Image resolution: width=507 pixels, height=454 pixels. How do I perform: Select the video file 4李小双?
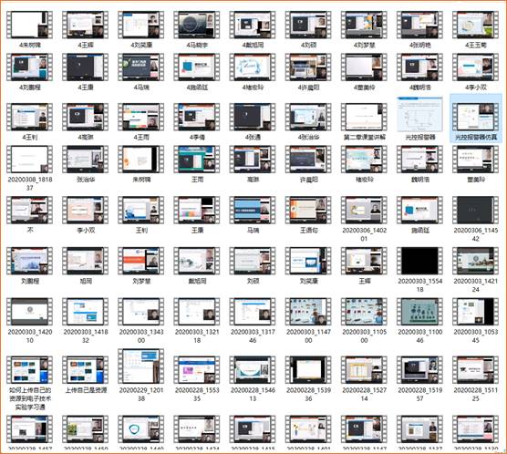tap(476, 72)
